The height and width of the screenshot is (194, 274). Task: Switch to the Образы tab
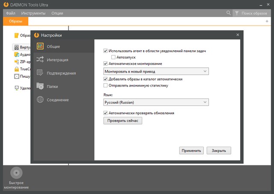[15, 21]
